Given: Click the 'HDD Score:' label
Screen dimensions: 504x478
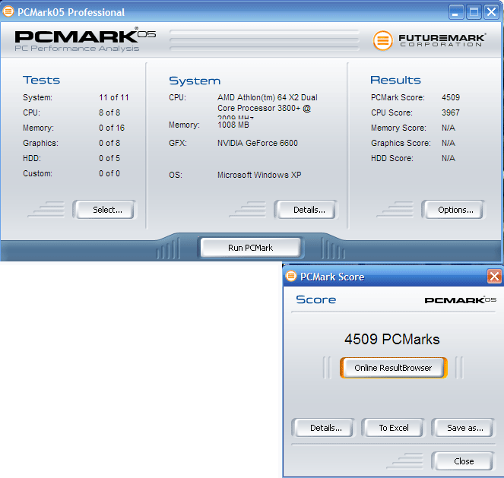Looking at the screenshot, I should (x=392, y=158).
